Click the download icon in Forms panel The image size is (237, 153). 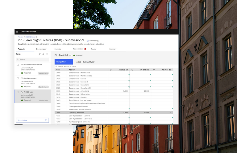[43, 54]
